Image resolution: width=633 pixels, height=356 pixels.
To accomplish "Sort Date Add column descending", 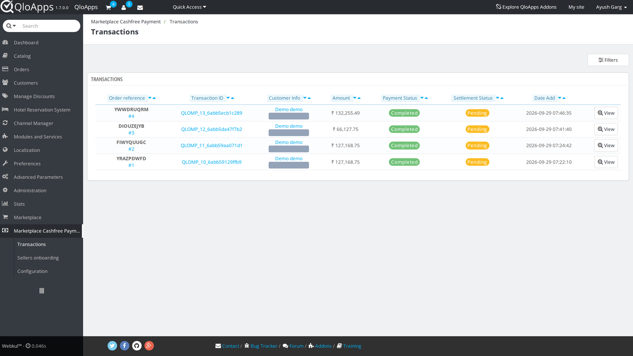I will 559,98.
